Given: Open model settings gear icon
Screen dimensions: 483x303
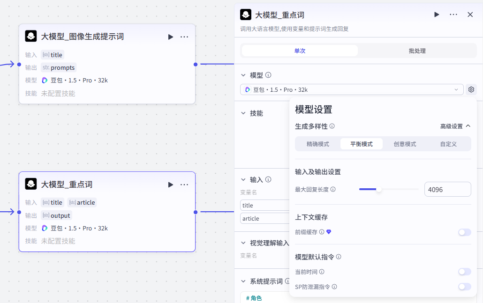Looking at the screenshot, I should [x=471, y=89].
